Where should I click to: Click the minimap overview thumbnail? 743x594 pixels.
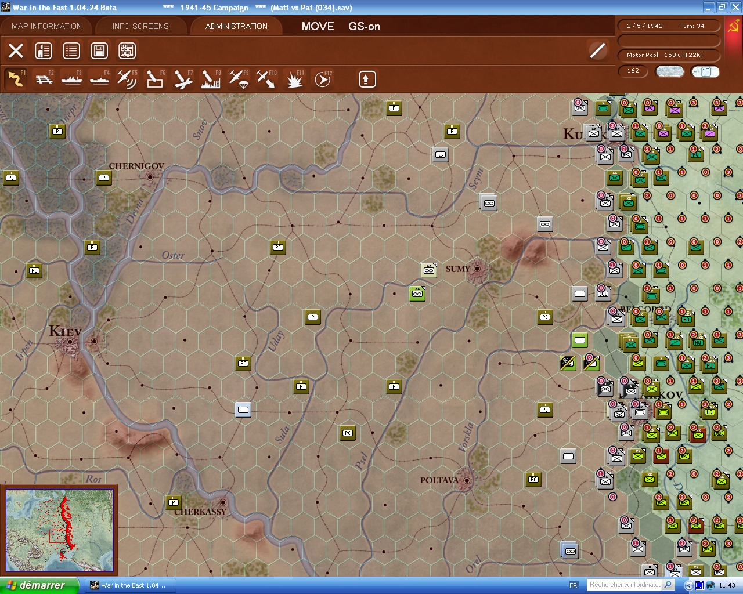(x=59, y=529)
